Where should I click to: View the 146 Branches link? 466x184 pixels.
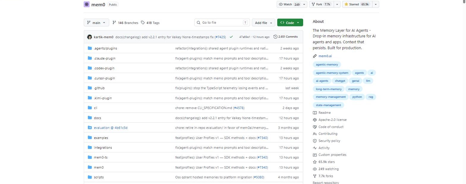[x=125, y=23]
